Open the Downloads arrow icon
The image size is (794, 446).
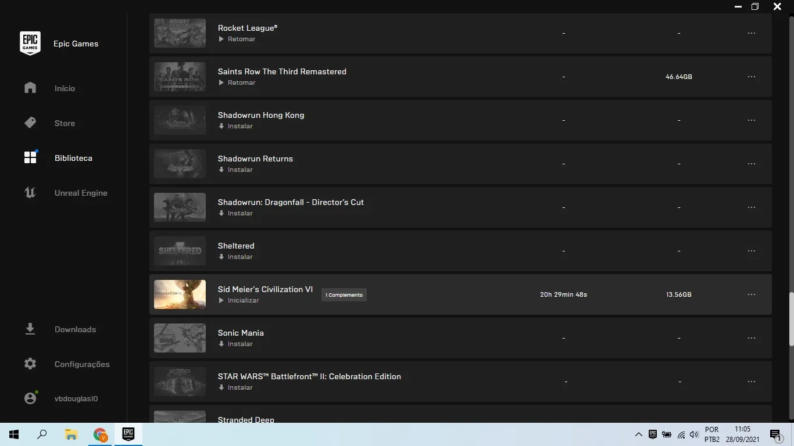(x=30, y=329)
